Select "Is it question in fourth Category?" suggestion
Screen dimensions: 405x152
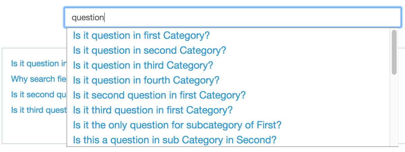point(146,80)
